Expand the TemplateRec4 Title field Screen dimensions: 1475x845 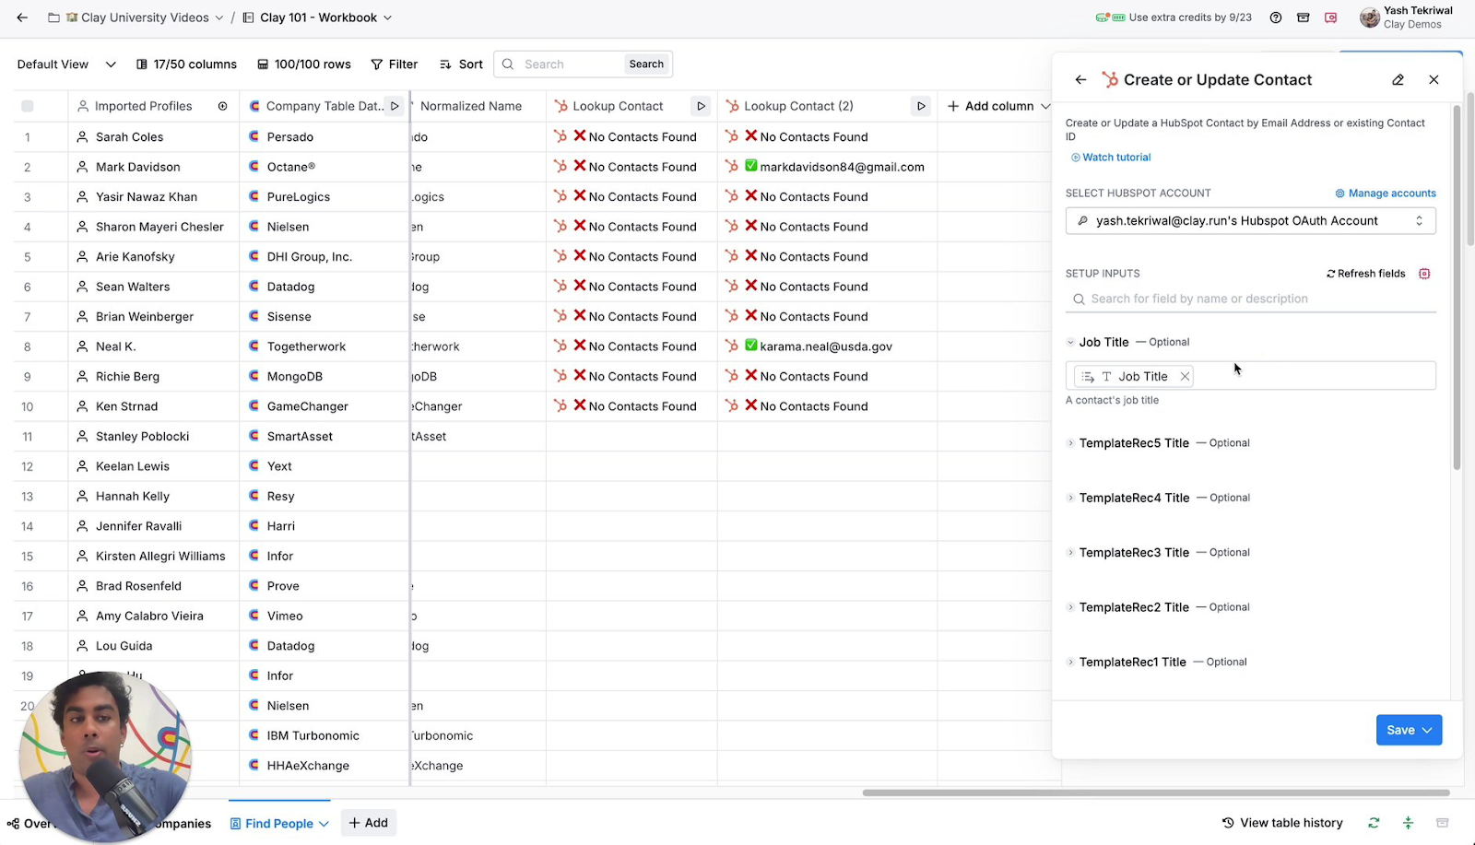coord(1070,498)
